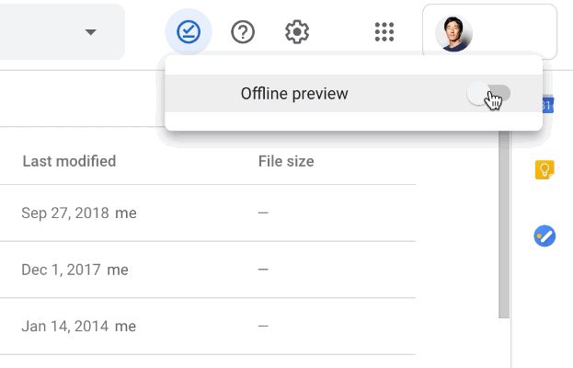Select the row modified Sep 27, 2018
Screen dimensions: 573x368
208,213
